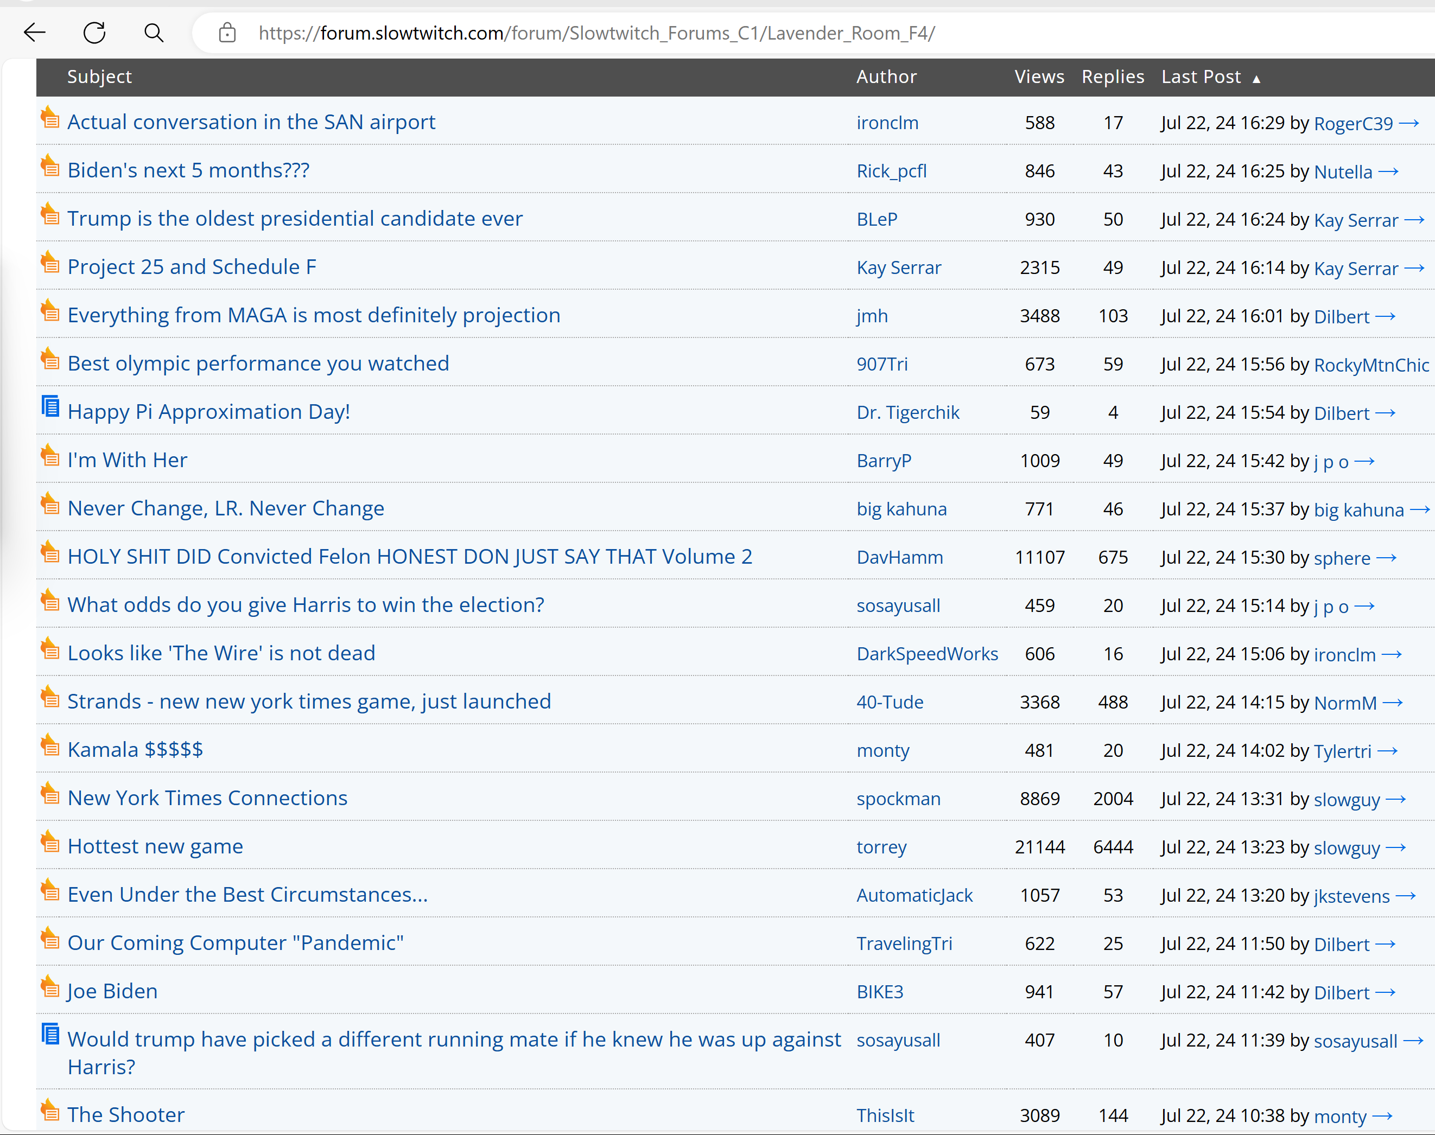Click the arrow icon after Nutella's last post
Image resolution: width=1435 pixels, height=1135 pixels.
point(1388,171)
